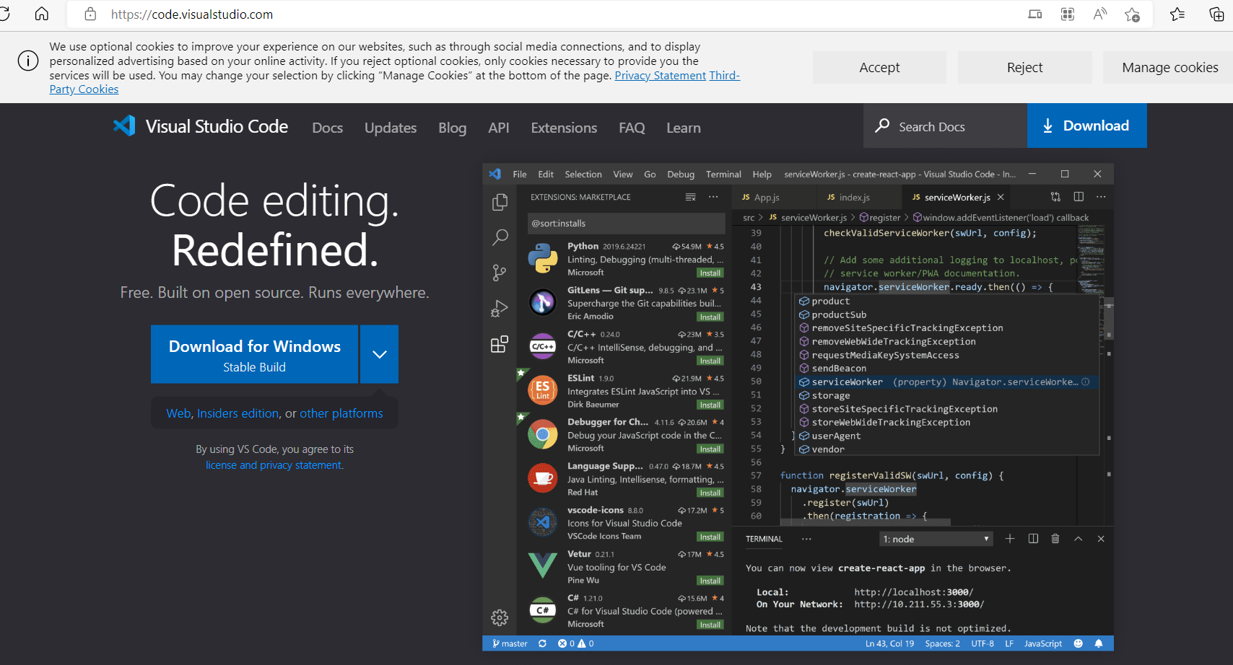Select the TERMINAL panel tab

764,539
